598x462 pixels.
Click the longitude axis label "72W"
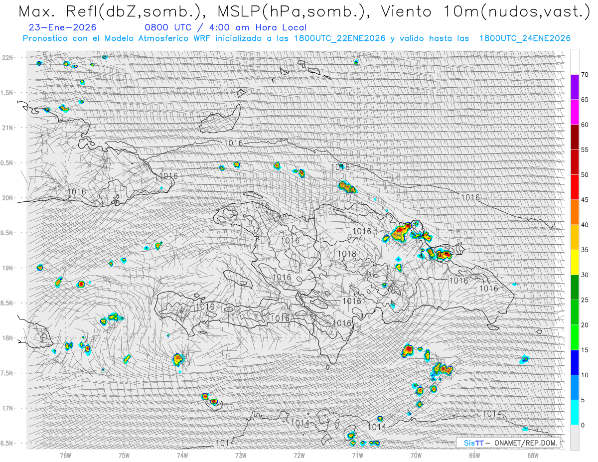pos(299,456)
